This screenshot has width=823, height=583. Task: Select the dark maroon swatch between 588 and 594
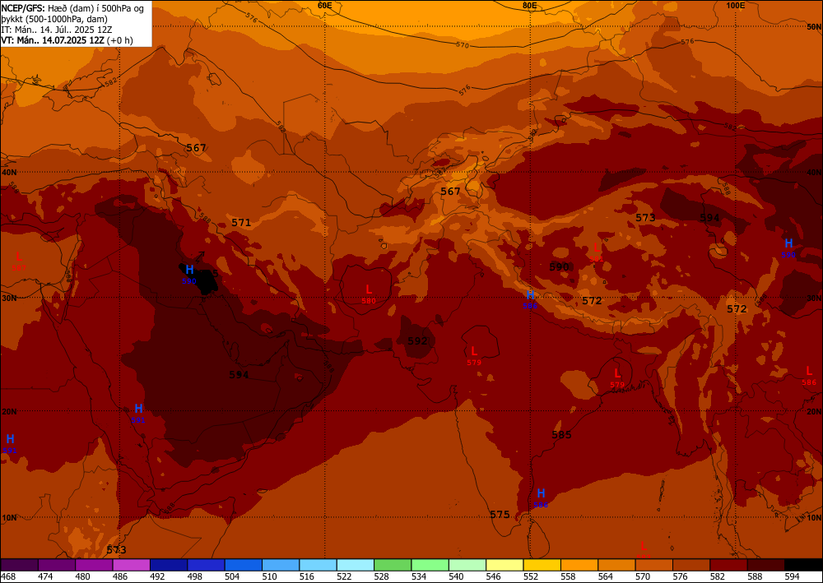pos(765,565)
